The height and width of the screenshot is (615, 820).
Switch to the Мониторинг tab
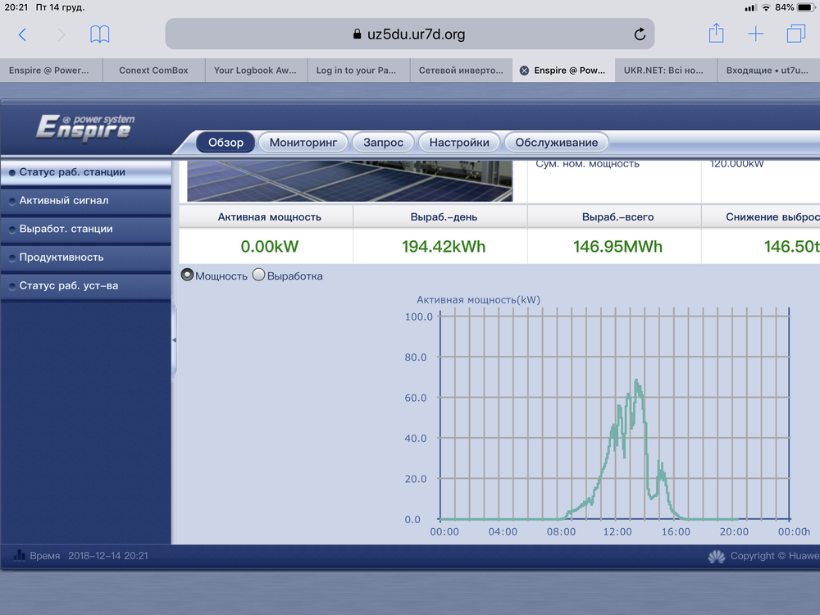tap(303, 143)
